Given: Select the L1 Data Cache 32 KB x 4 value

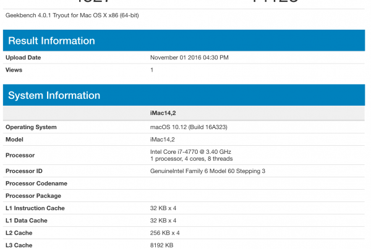Looking at the screenshot, I should tap(163, 221).
